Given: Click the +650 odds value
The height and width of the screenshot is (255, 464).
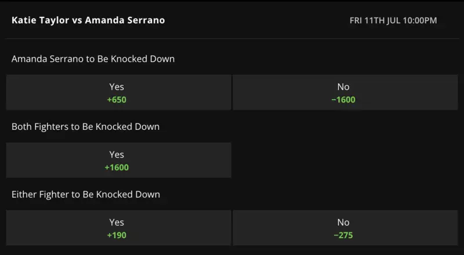Looking at the screenshot, I should coord(117,100).
